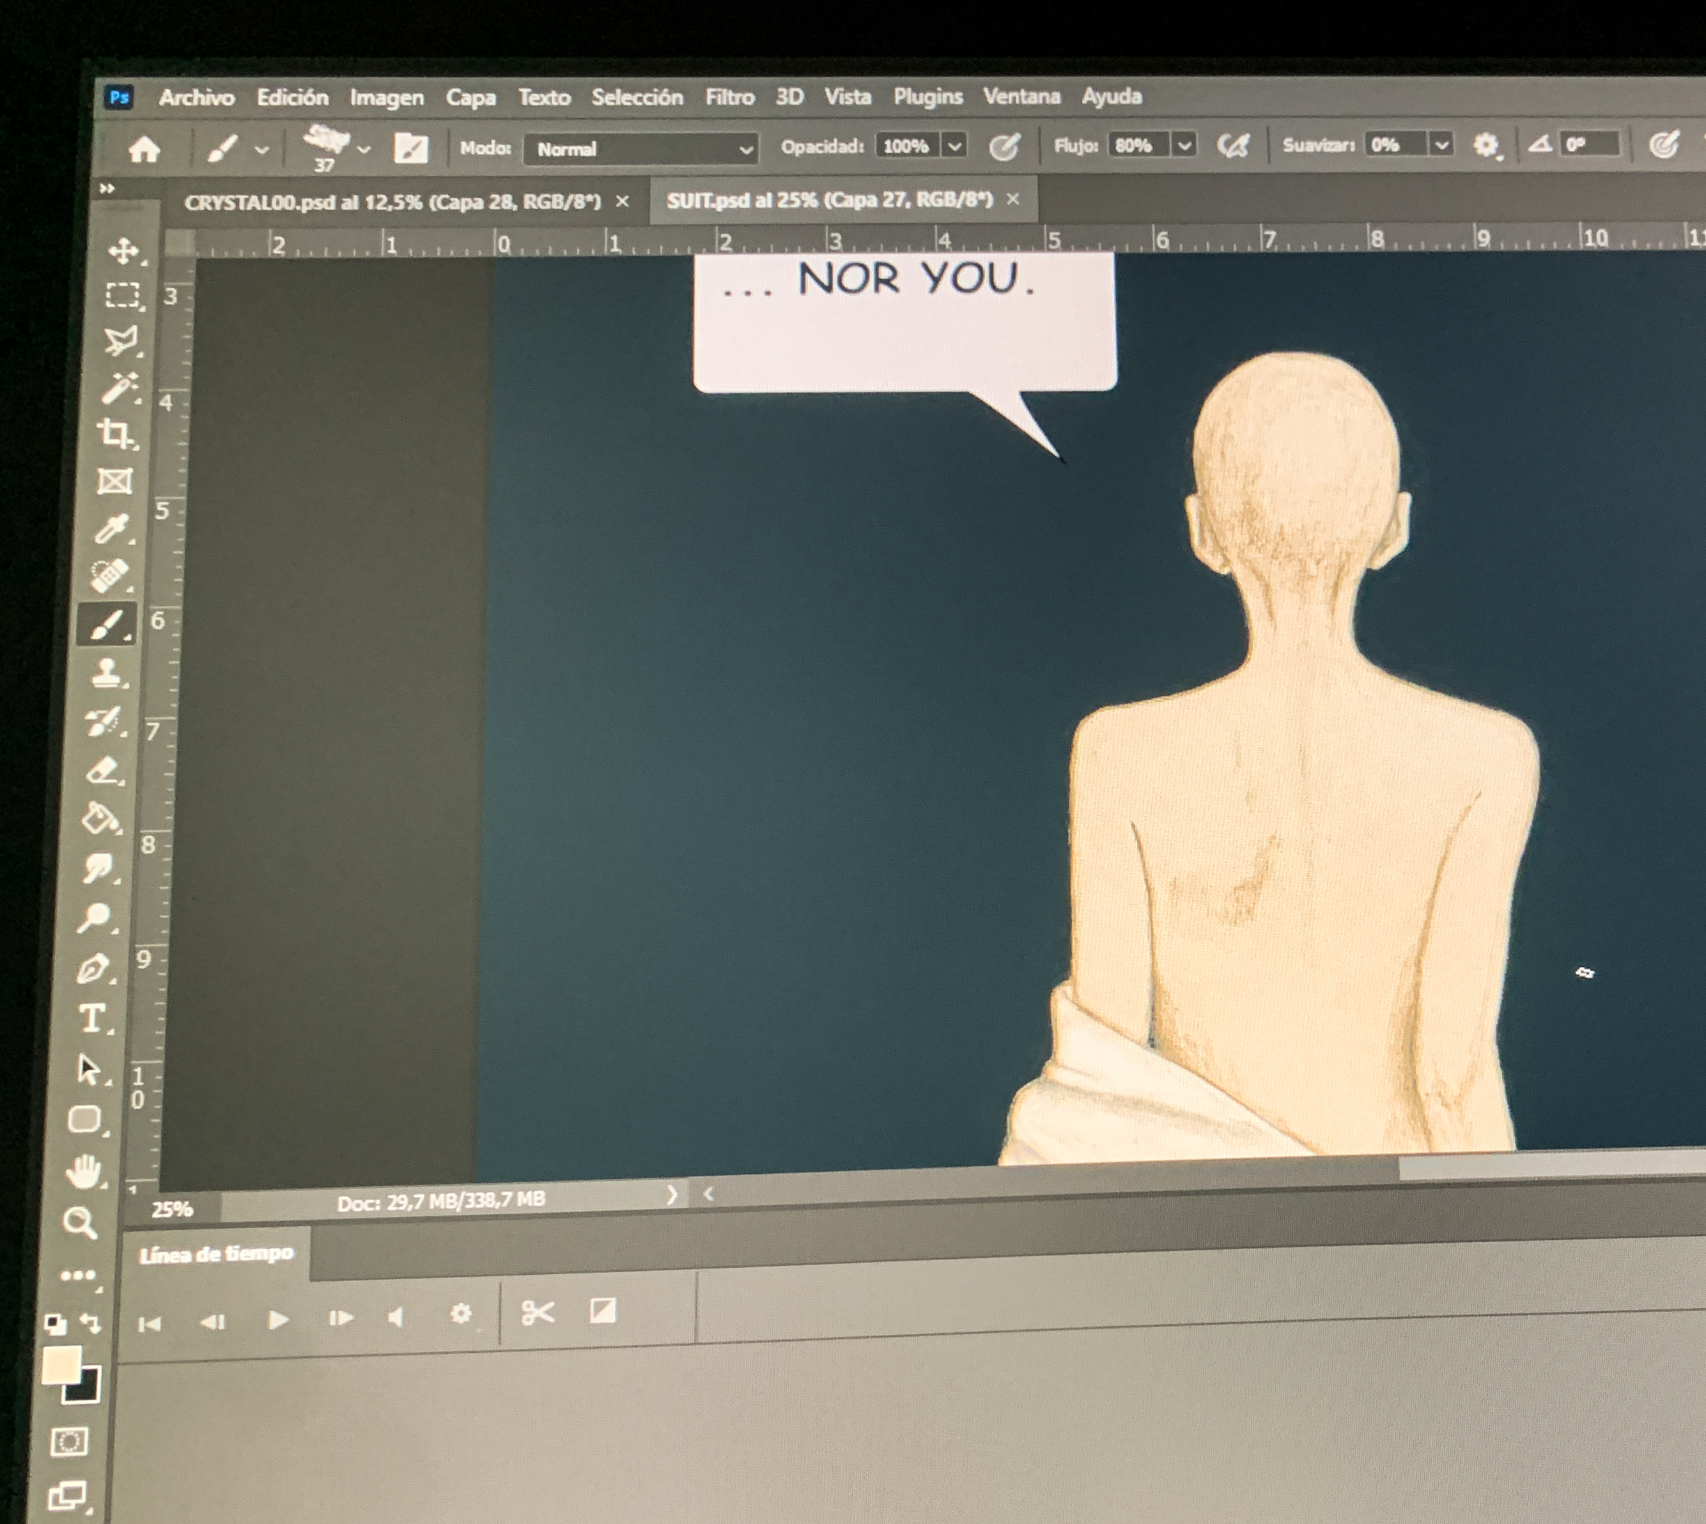Screen dimensions: 1706x1524
Task: Toggle airbrush-style build-up effects
Action: tap(1233, 146)
